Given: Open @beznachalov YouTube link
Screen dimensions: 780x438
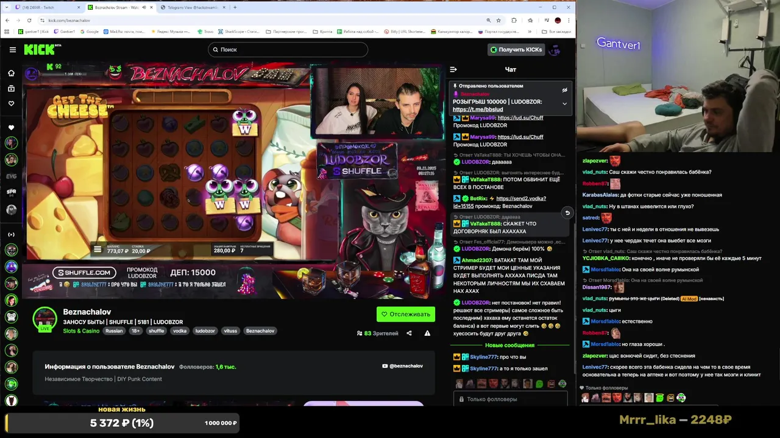Looking at the screenshot, I should tap(402, 366).
